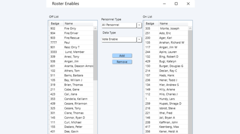Click the Remove button

122,62
